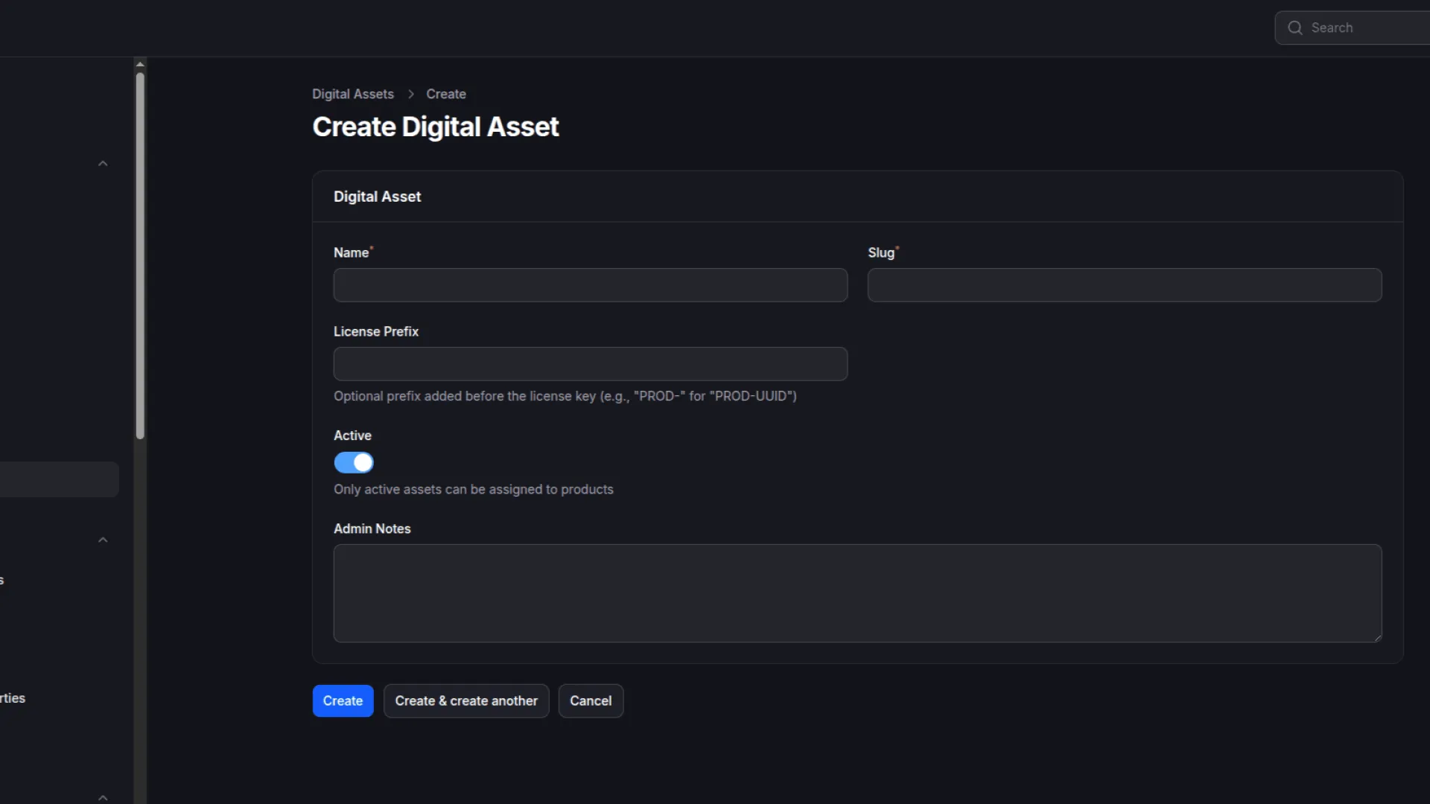
Task: Focus the Name input field
Action: click(590, 285)
